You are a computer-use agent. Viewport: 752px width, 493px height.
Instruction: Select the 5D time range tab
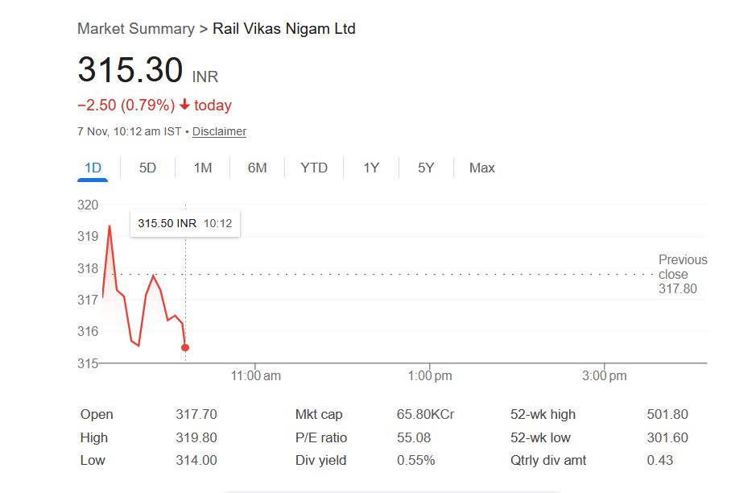tap(147, 168)
